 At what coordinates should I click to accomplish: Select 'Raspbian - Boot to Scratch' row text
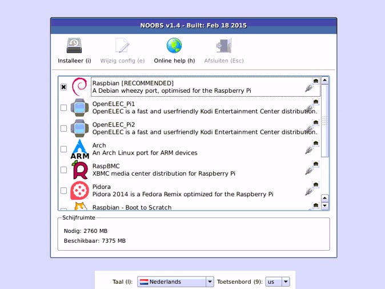[x=132, y=207]
